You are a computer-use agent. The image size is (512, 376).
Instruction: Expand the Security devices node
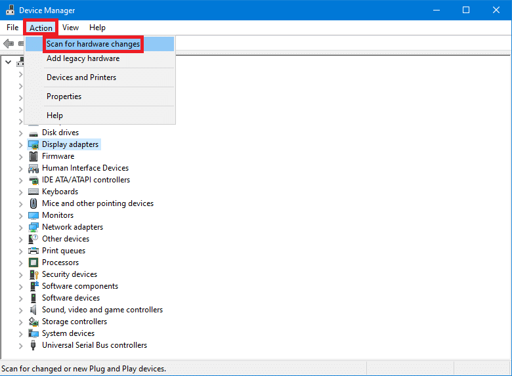tap(20, 275)
